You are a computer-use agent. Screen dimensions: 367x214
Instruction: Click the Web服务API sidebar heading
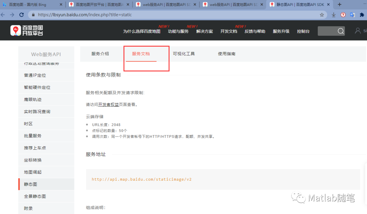[x=46, y=54]
